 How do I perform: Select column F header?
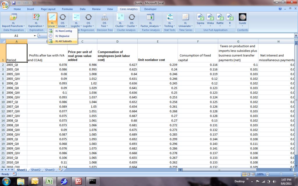[198, 41]
